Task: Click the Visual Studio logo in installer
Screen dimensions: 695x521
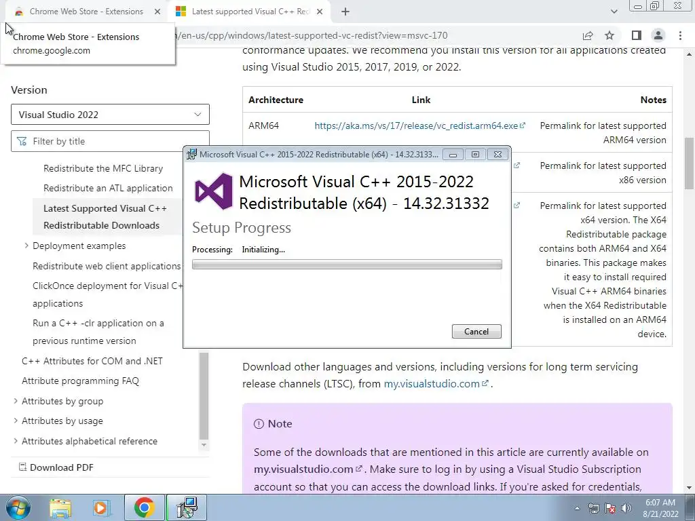Action: click(214, 191)
